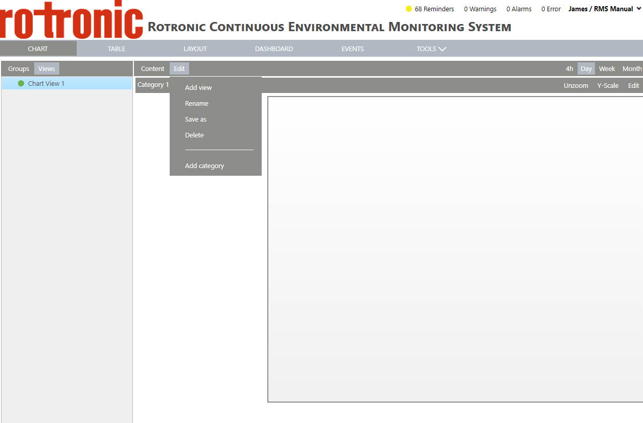Set the time range to 4h
This screenshot has width=643, height=423.
(x=569, y=68)
